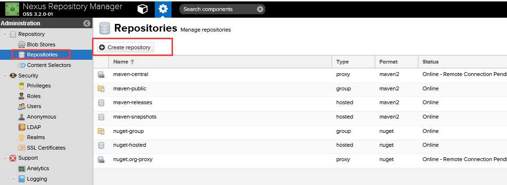
Task: Clear search with the X icon
Action: [x=260, y=10]
